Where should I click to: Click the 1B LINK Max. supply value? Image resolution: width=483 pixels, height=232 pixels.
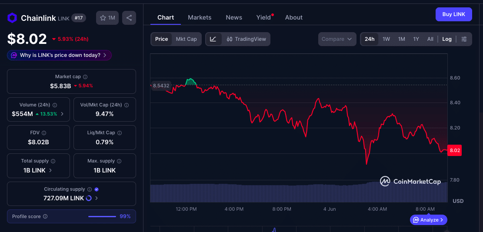click(105, 170)
